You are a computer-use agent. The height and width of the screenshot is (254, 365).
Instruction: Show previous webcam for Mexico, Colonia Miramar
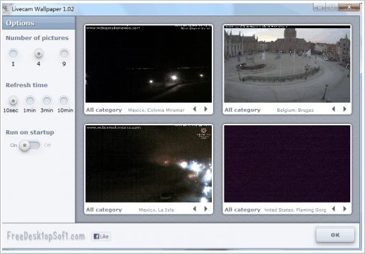point(195,109)
